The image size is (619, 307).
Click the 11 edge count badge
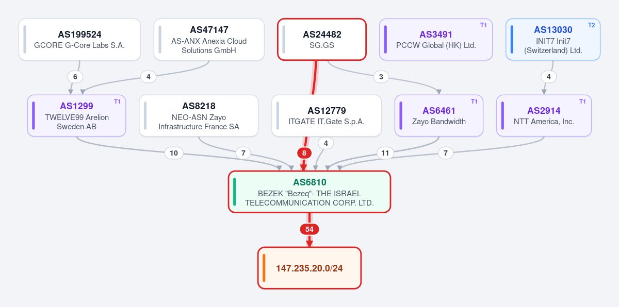(x=385, y=153)
